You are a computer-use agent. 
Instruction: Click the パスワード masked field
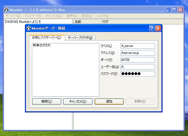pos(138,74)
